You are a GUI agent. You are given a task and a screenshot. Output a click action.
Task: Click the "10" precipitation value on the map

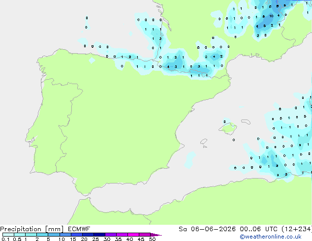(272, 16)
